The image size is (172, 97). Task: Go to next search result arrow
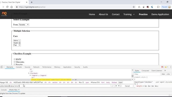(x=119, y=86)
